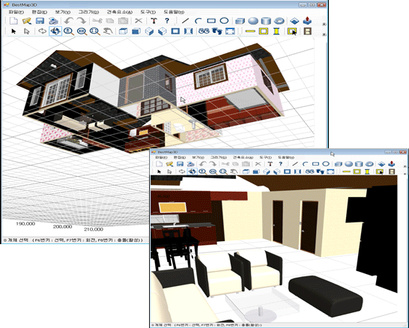Open the 도구 menu in the front window

(266, 157)
